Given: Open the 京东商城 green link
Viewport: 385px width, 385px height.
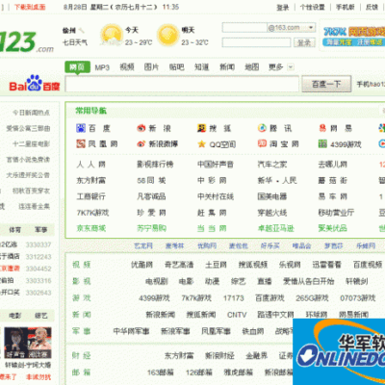Looking at the screenshot, I should 90,228.
